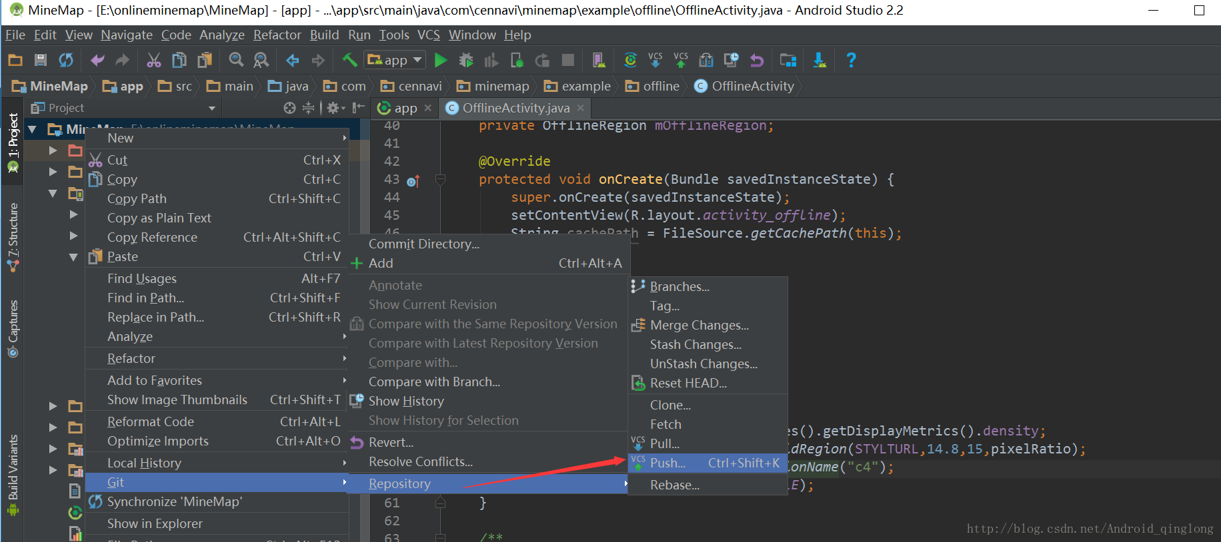
Task: Click the toolbar Revert arrow icon
Action: coord(757,61)
